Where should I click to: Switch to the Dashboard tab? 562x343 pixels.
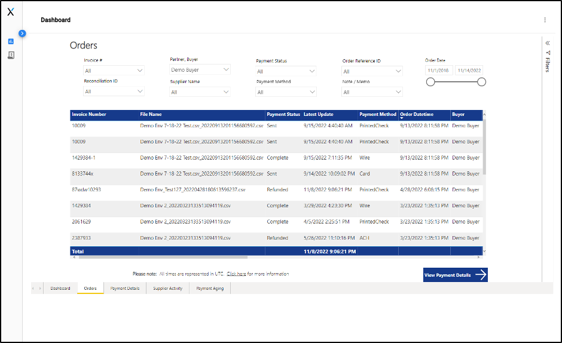[x=60, y=288]
